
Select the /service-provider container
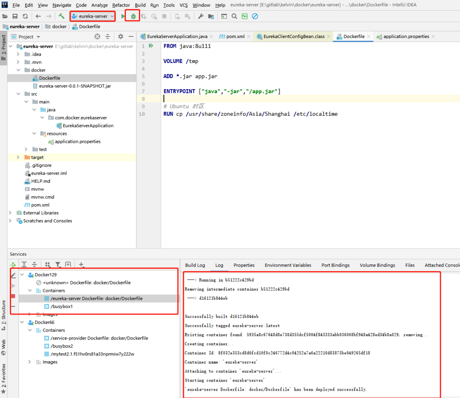[99, 338]
